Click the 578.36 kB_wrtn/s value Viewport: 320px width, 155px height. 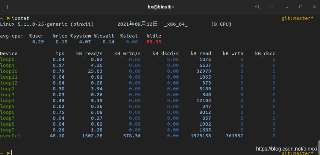coord(132,136)
